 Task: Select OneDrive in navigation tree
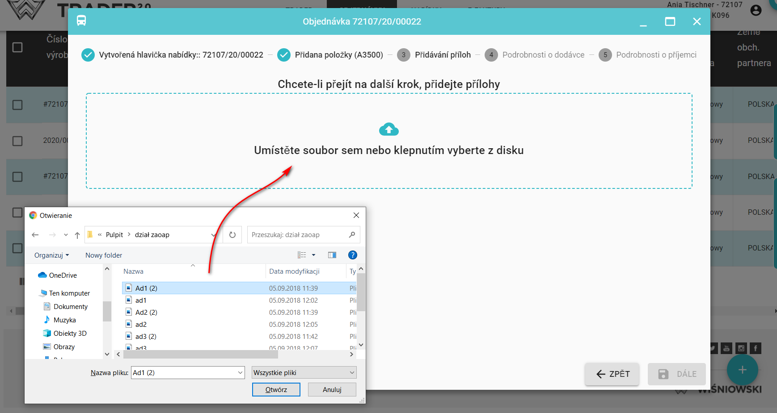tap(63, 275)
